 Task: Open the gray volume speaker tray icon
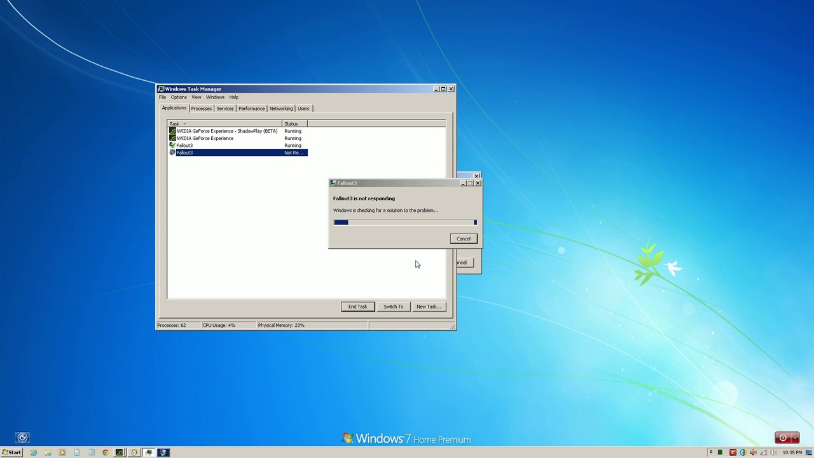(x=773, y=452)
